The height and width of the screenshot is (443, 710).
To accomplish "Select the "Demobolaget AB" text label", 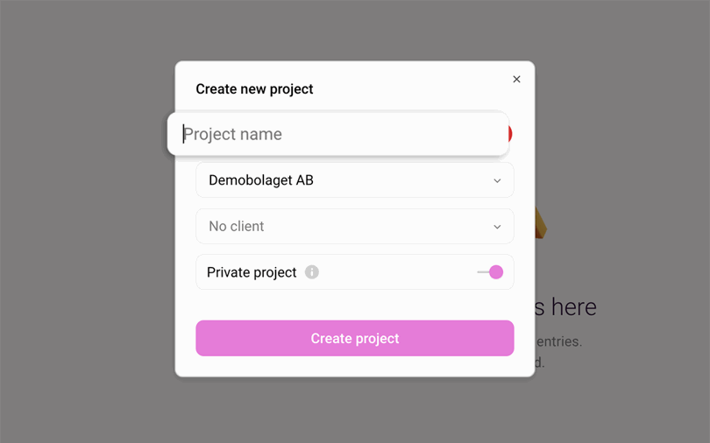I will point(260,180).
